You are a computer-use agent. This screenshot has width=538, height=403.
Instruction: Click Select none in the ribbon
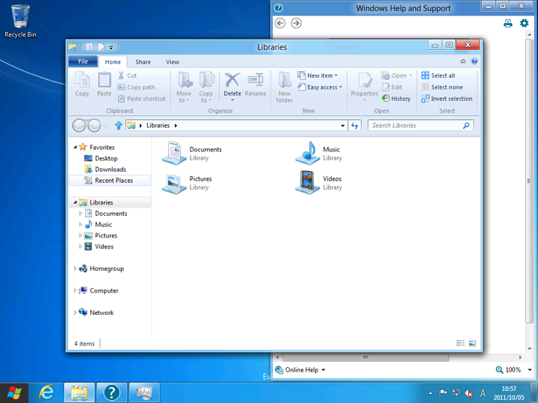point(442,87)
